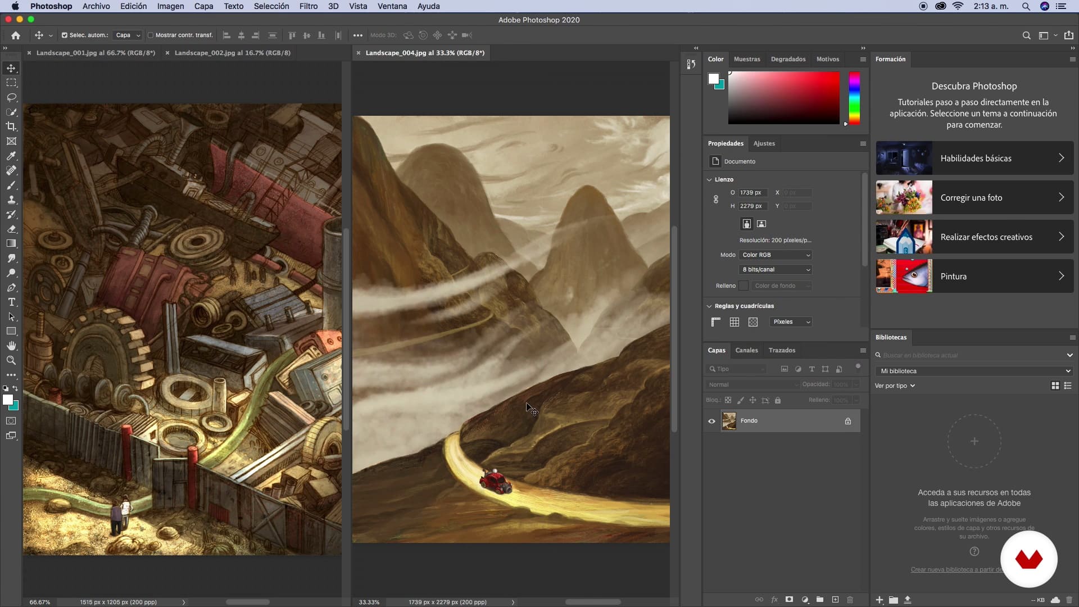Open the layer fx styles menu

[x=775, y=599]
